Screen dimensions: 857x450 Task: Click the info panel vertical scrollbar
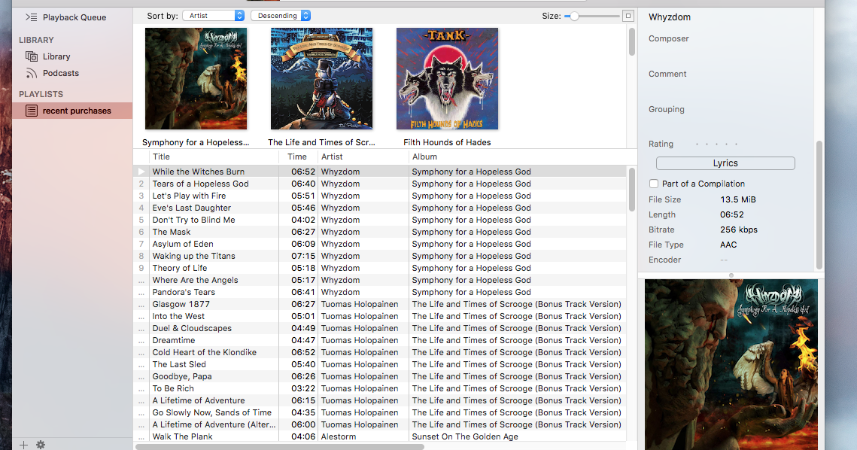click(819, 205)
